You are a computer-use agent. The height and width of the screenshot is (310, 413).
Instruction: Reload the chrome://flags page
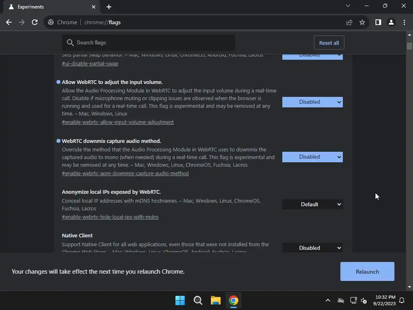tap(35, 23)
